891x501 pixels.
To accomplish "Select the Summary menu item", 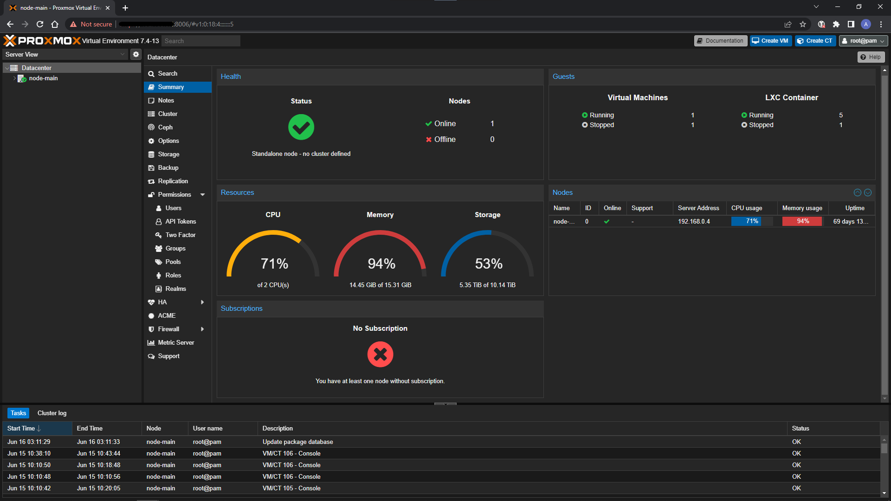I will coord(177,87).
